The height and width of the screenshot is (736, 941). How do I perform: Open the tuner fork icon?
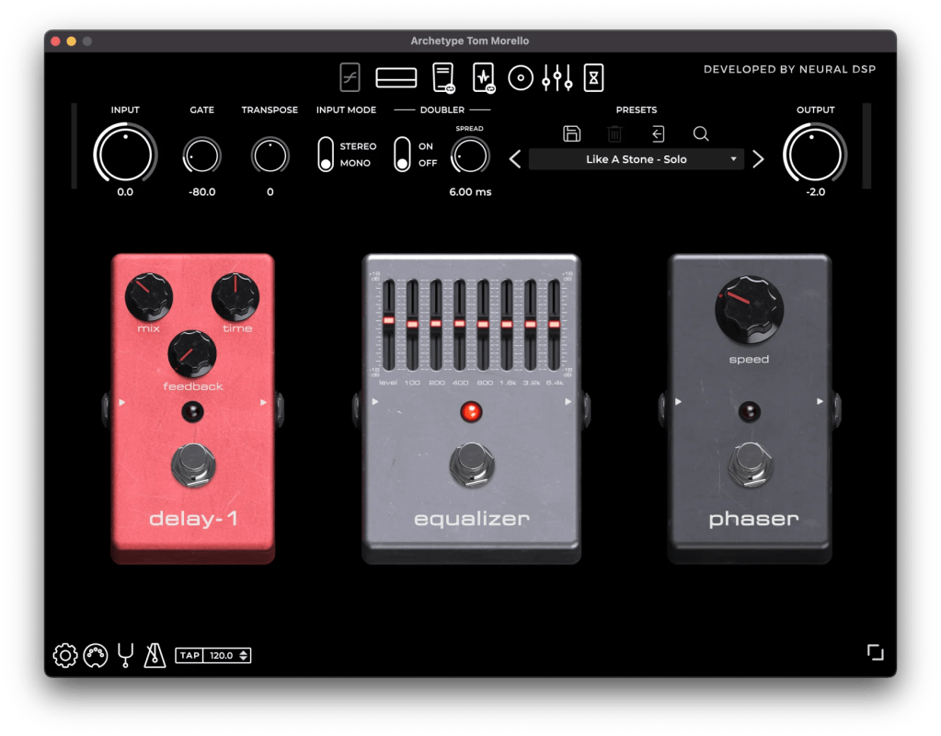pyautogui.click(x=125, y=656)
